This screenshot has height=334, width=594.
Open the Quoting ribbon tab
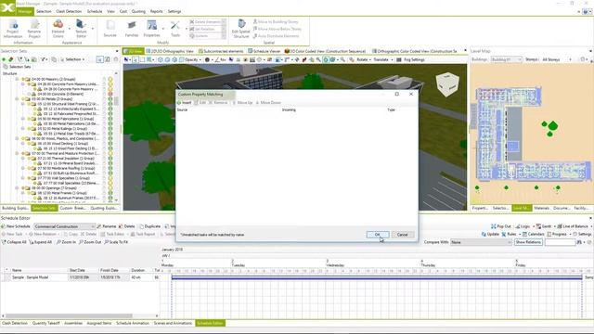[x=138, y=11]
